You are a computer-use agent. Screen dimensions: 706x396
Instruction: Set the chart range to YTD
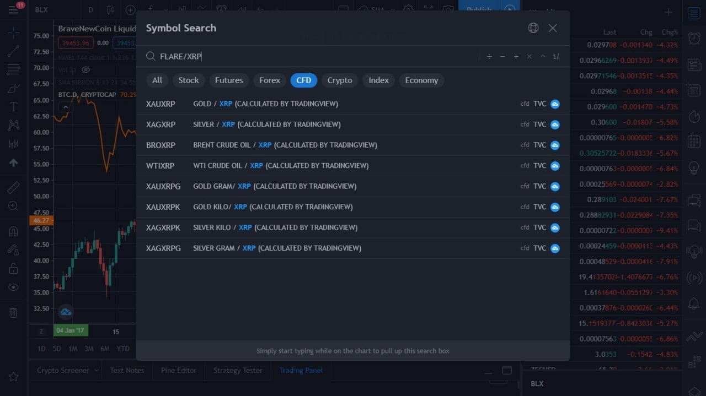tap(123, 349)
